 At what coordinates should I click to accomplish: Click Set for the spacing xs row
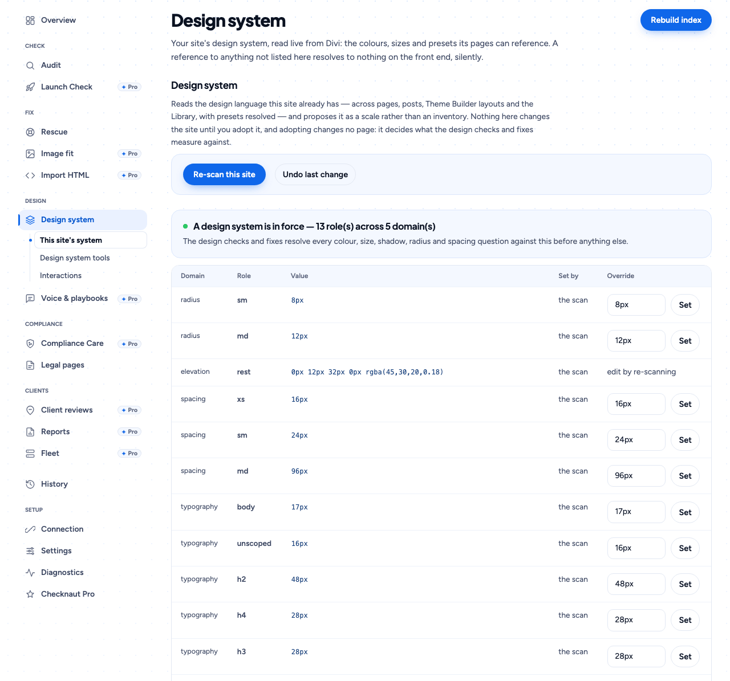coord(685,404)
